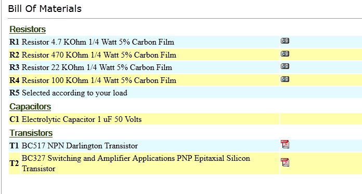The height and width of the screenshot is (194, 362).
Task: View the camera icon beside R3 resistor
Action: point(285,66)
